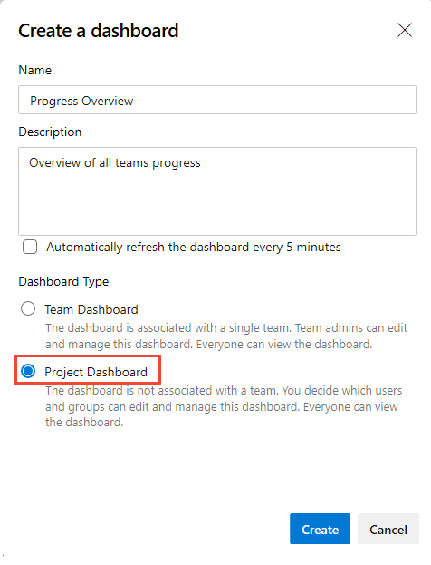The width and height of the screenshot is (431, 565).
Task: Focus the Name input field
Action: tap(217, 100)
